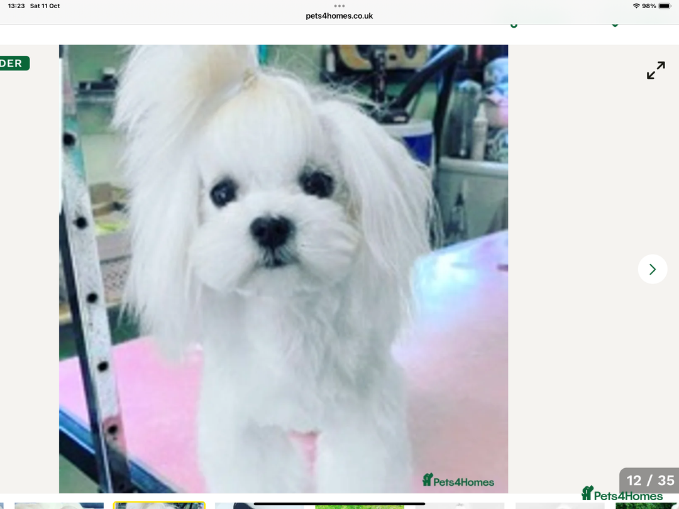This screenshot has width=679, height=509.
Task: Click the Pets4Homes logo at the bottom right
Action: tap(622, 495)
